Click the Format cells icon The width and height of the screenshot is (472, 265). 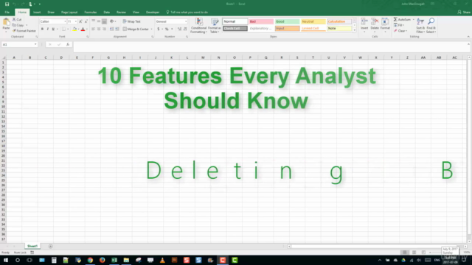(385, 21)
